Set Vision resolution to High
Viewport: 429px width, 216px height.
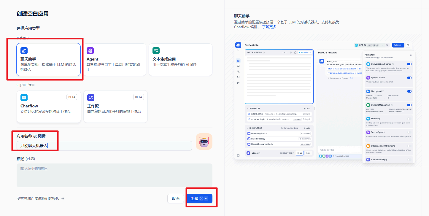pos(300,153)
